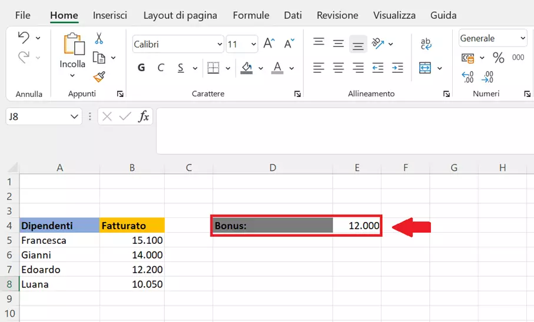The width and height of the screenshot is (534, 322).
Task: Align text to middle of cell
Action: [338, 43]
